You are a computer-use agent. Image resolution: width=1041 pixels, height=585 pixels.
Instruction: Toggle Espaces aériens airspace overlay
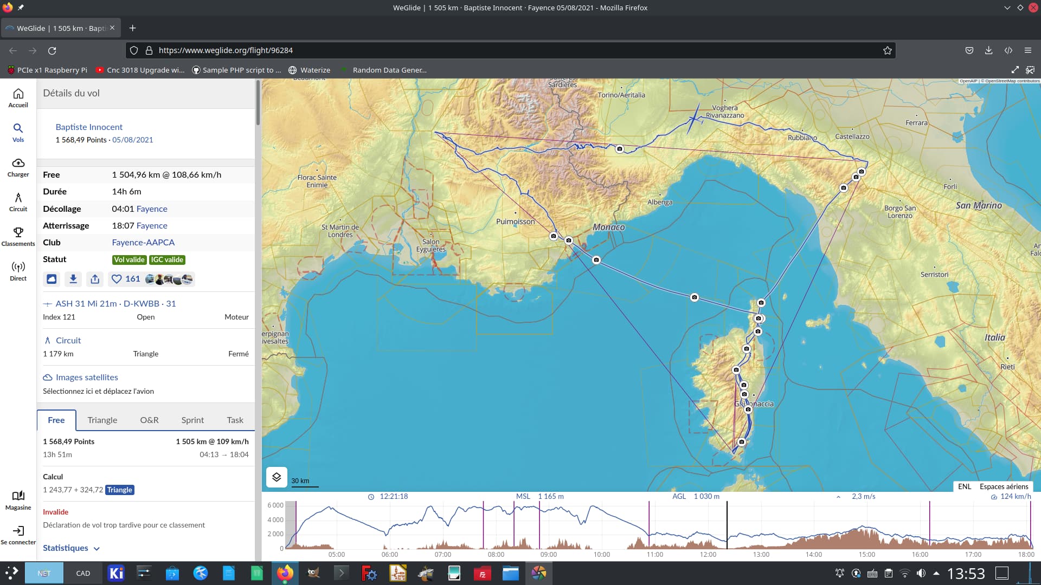point(1004,486)
